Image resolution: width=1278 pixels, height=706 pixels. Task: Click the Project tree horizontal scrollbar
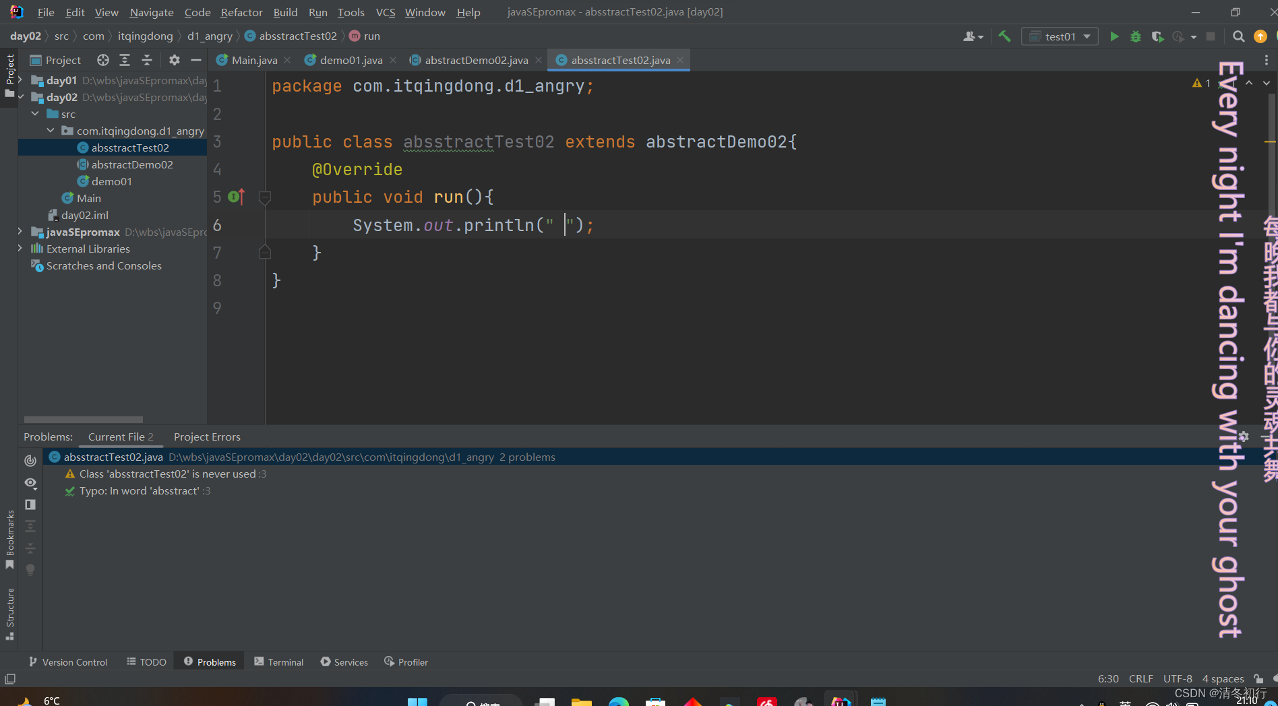(83, 419)
